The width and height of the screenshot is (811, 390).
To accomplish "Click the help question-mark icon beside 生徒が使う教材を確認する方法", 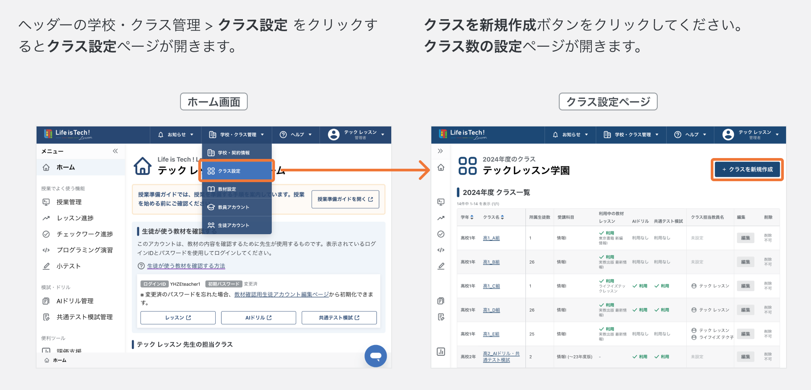I will [x=141, y=266].
